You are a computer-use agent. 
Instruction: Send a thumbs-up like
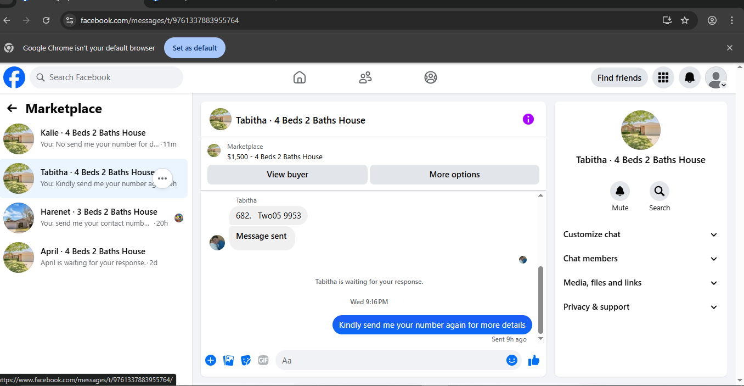[534, 360]
